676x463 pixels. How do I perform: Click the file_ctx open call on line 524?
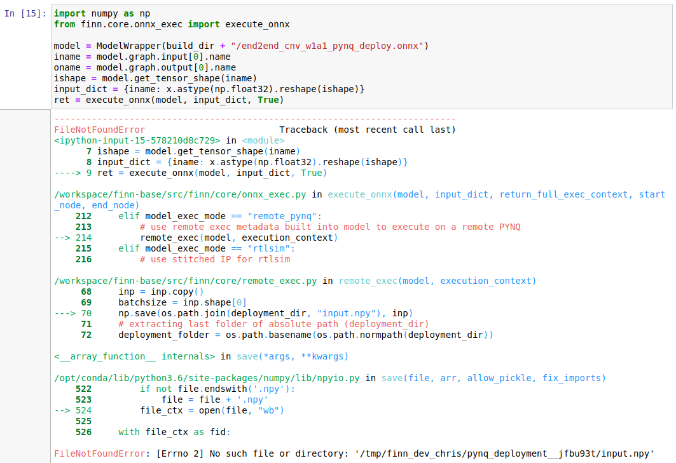click(x=178, y=410)
